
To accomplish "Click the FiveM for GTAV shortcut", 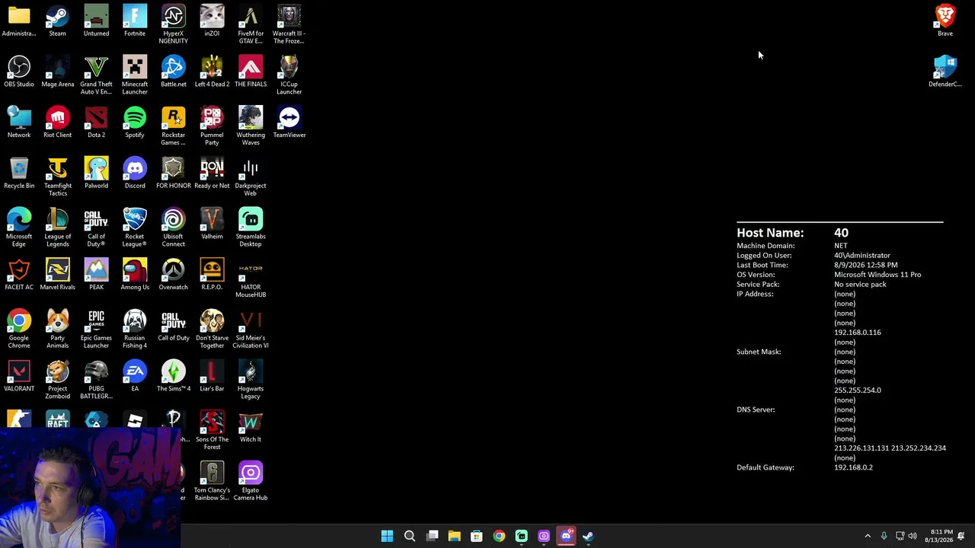I will [x=251, y=24].
